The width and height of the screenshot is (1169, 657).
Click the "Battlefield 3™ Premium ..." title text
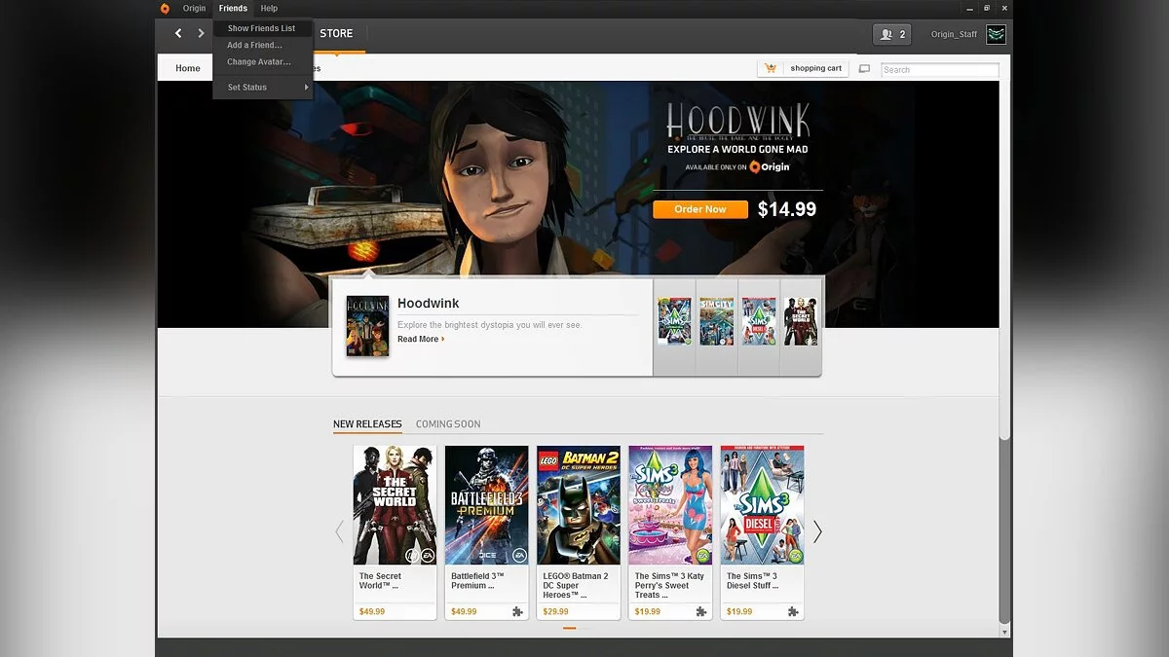coord(477,581)
